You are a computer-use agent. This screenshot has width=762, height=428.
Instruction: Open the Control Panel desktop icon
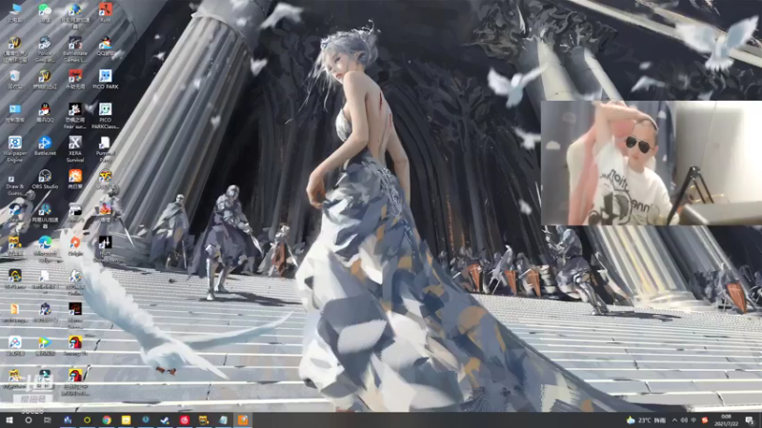(x=15, y=112)
